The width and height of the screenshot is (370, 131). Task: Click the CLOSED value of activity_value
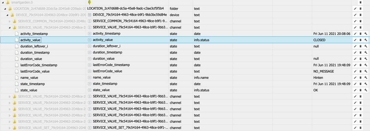[x=319, y=40]
